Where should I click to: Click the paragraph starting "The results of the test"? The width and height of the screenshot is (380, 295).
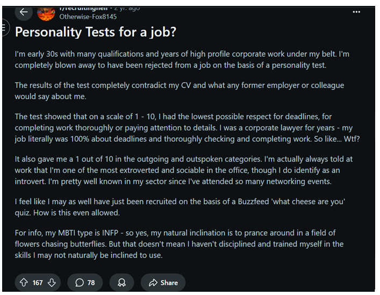(180, 91)
